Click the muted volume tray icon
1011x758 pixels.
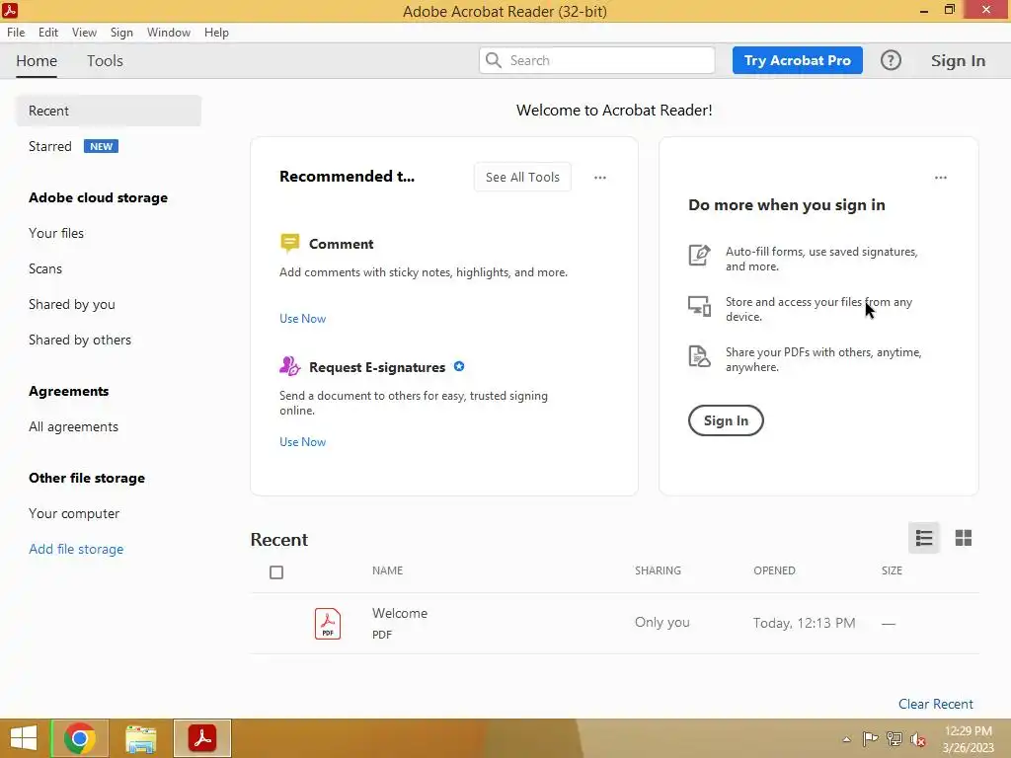(x=918, y=739)
